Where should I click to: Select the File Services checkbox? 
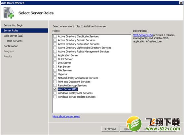point(55,70)
